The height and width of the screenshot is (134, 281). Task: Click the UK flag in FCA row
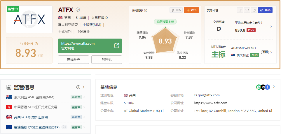pos(9,117)
